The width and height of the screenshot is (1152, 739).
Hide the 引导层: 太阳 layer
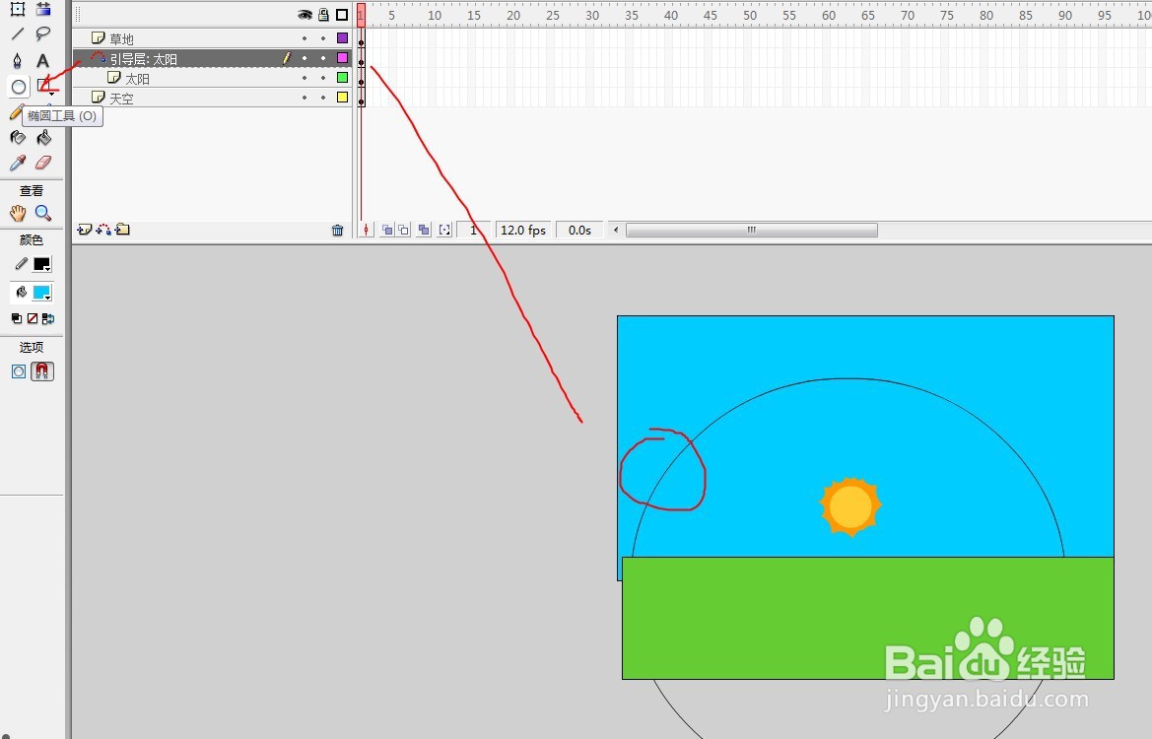coord(305,58)
